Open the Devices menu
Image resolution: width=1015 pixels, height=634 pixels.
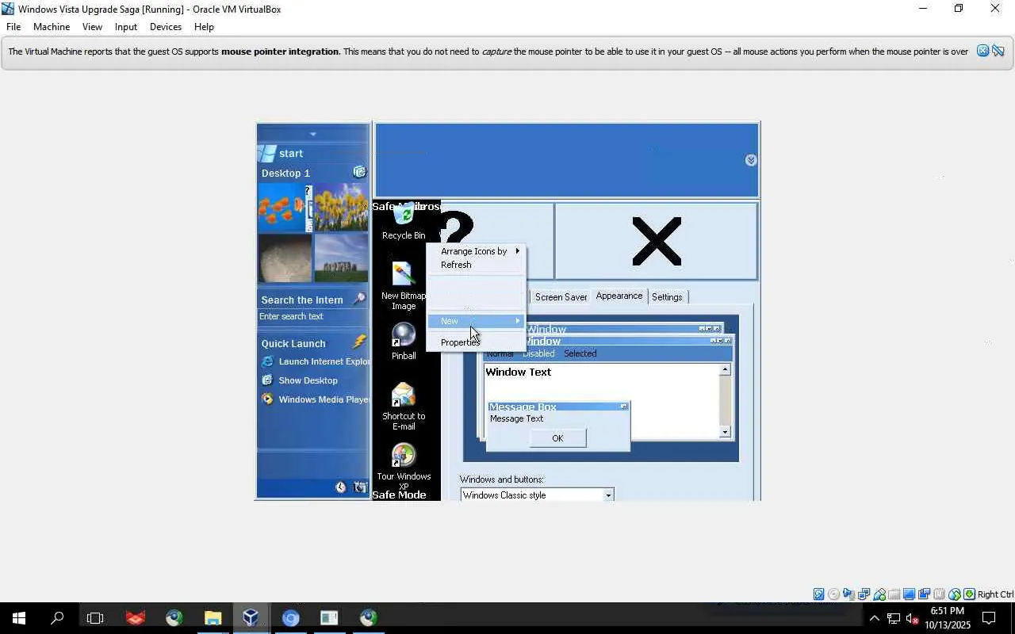click(166, 27)
